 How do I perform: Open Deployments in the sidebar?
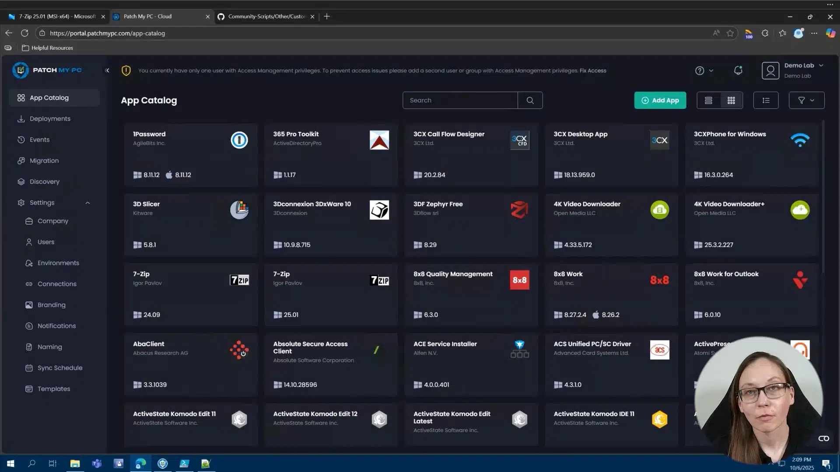[50, 119]
